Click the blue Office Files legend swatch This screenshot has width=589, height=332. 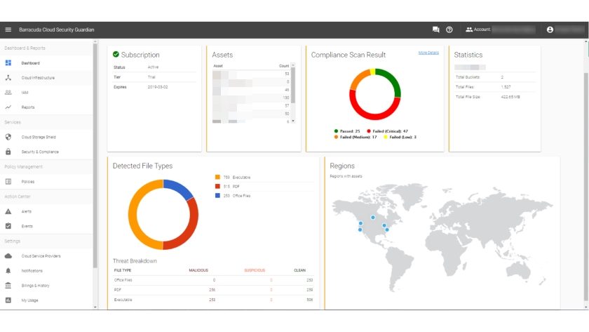point(217,196)
